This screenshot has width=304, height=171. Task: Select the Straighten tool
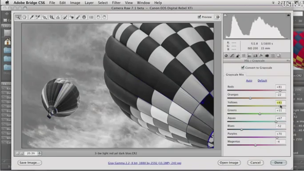(58, 17)
